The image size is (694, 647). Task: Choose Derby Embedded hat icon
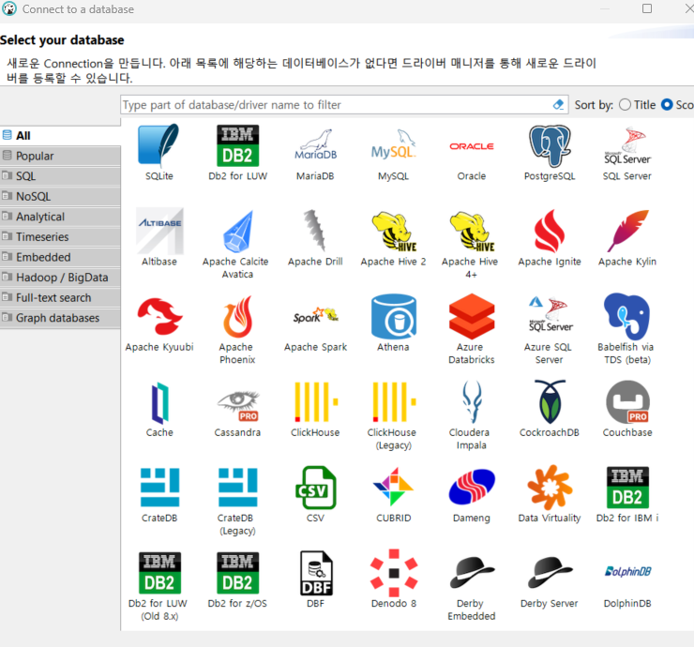[x=472, y=572]
